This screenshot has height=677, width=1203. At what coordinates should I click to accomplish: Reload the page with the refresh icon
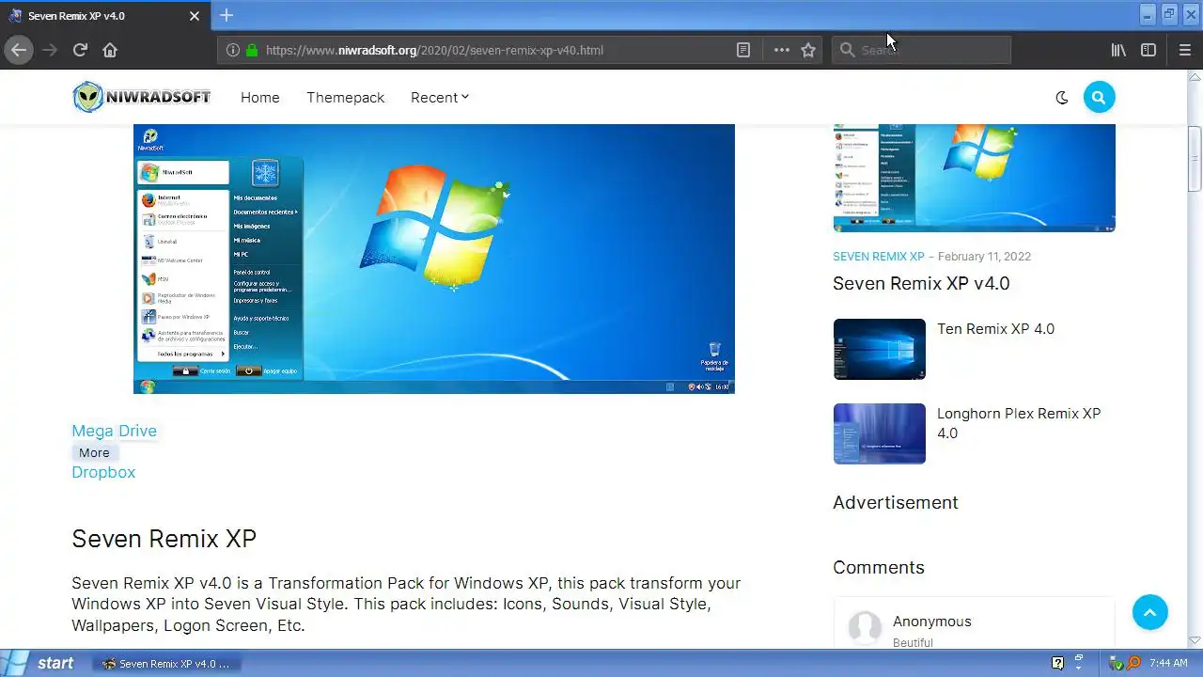click(x=80, y=50)
